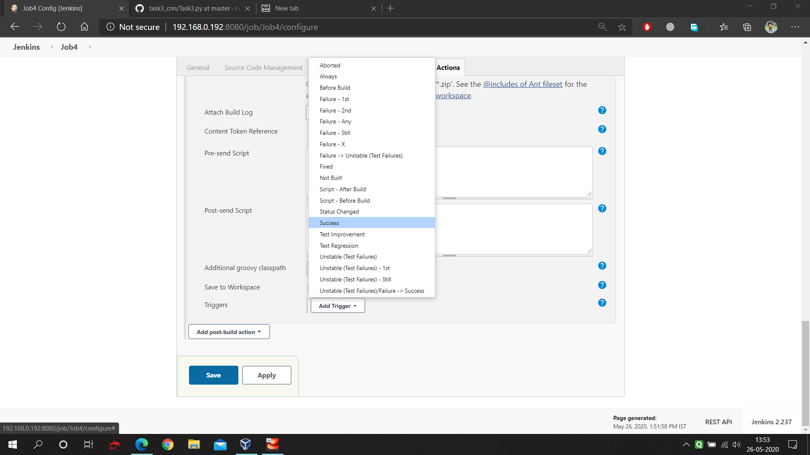
Task: Expand the Add Trigger dropdown
Action: tap(337, 305)
